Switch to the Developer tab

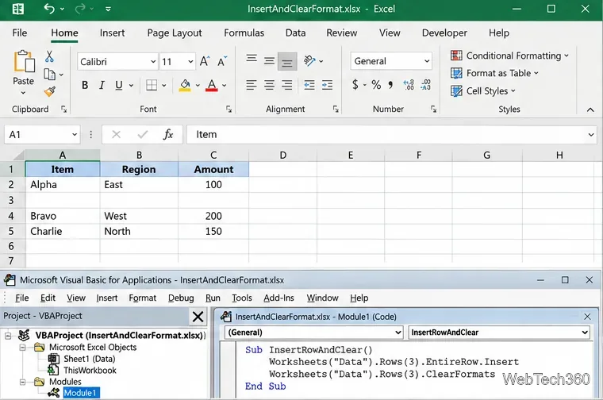(x=444, y=33)
